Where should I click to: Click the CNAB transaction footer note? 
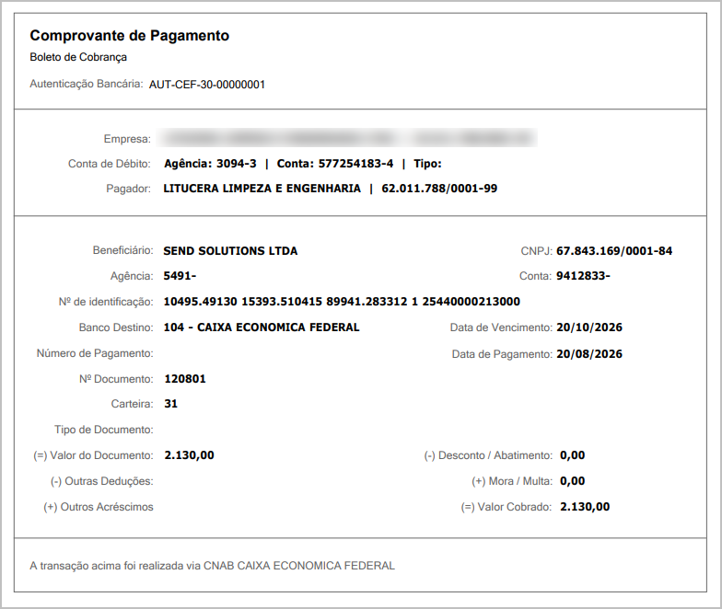[x=212, y=566]
